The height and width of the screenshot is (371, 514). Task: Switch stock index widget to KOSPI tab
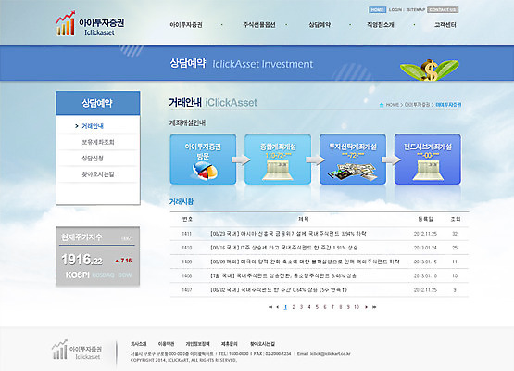click(78, 275)
